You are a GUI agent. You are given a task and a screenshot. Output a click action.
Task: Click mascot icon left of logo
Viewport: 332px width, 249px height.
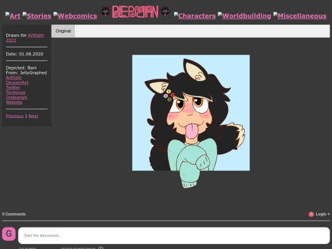click(x=105, y=12)
